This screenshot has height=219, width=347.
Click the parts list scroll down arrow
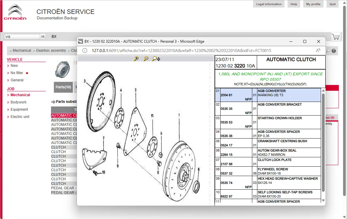pos(323,200)
